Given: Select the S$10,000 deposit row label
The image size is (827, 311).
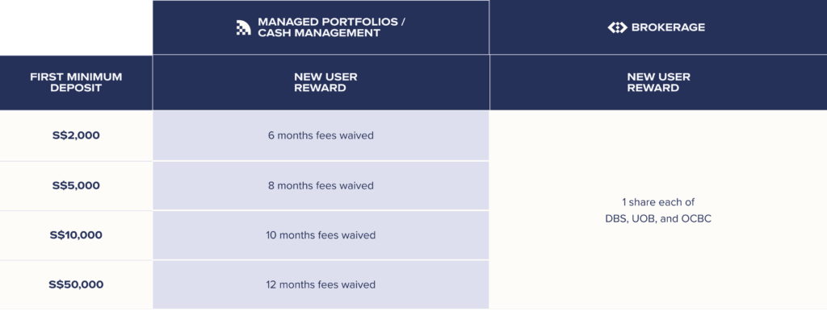Looking at the screenshot, I should (x=76, y=235).
